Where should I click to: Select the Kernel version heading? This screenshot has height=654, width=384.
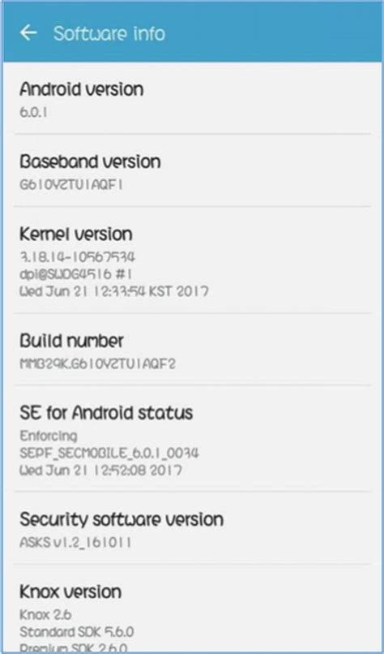tap(76, 234)
